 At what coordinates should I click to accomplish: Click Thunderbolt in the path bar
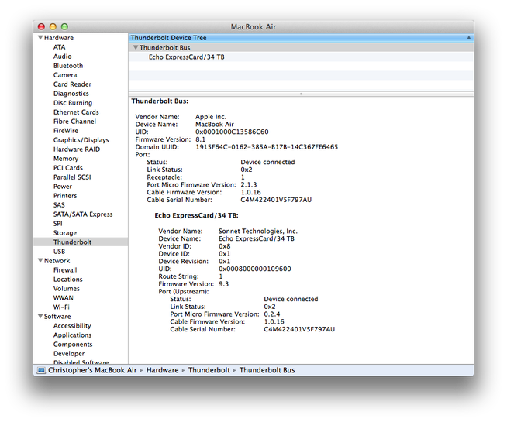click(x=209, y=370)
